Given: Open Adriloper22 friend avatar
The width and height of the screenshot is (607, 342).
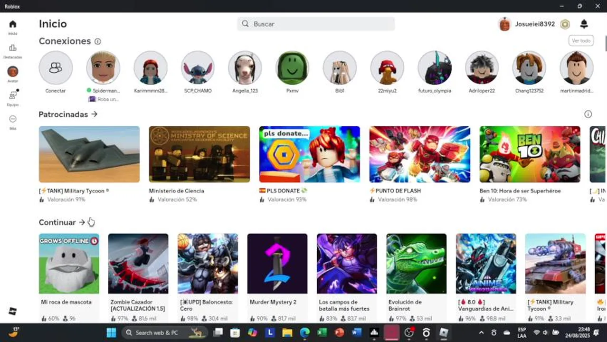Looking at the screenshot, I should (x=482, y=68).
